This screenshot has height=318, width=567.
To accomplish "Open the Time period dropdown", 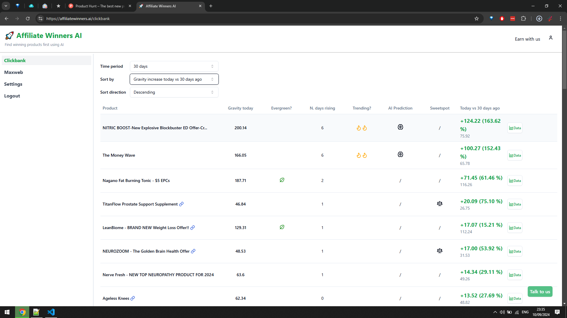I will pos(174,66).
